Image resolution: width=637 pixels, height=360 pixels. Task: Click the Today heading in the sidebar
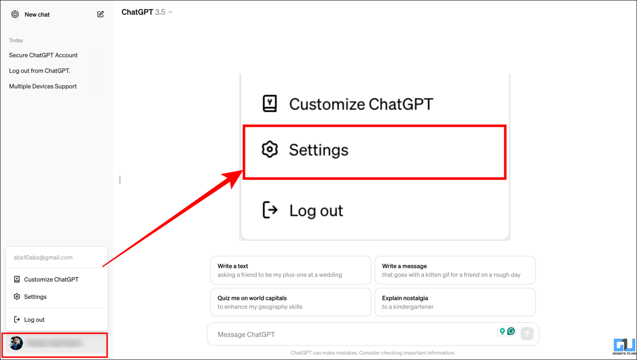[x=16, y=40]
